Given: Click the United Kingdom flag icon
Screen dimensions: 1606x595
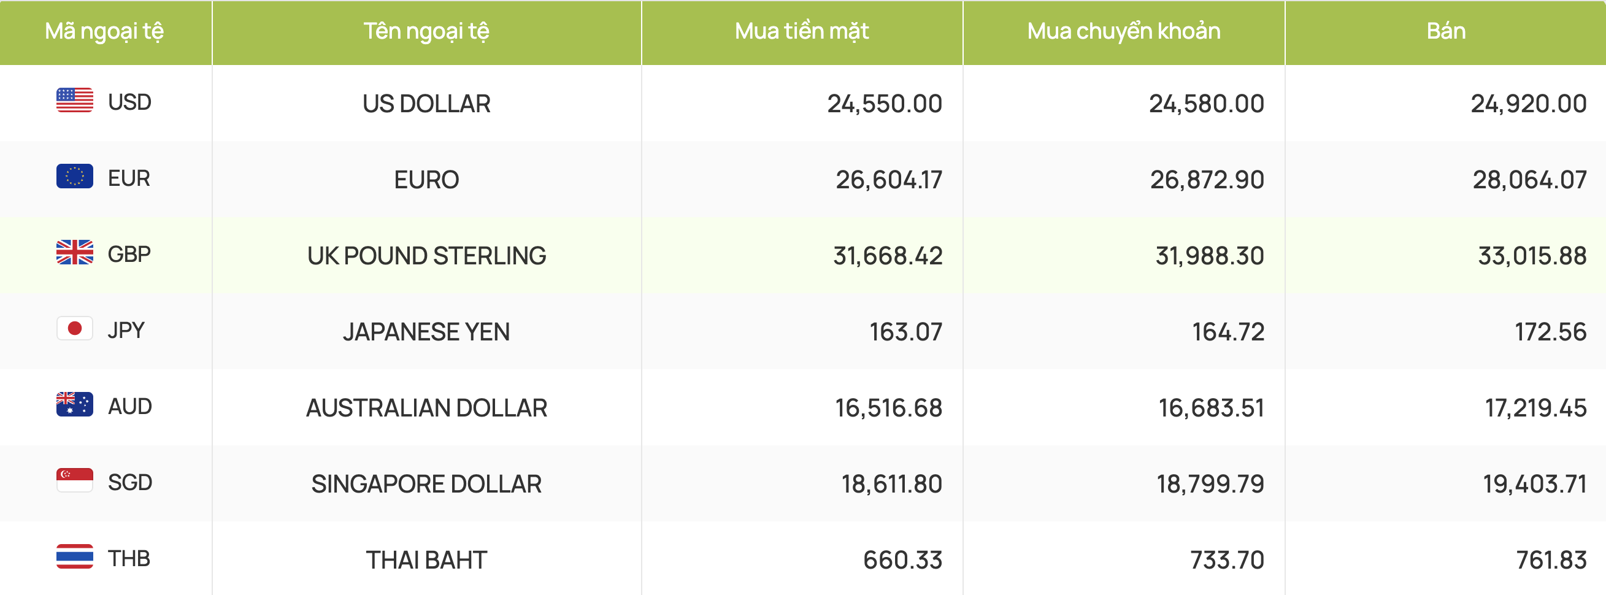Looking at the screenshot, I should [75, 253].
